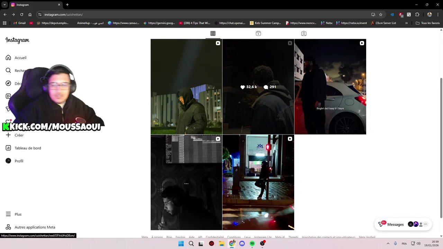Open Profil from the sidebar

15,161
